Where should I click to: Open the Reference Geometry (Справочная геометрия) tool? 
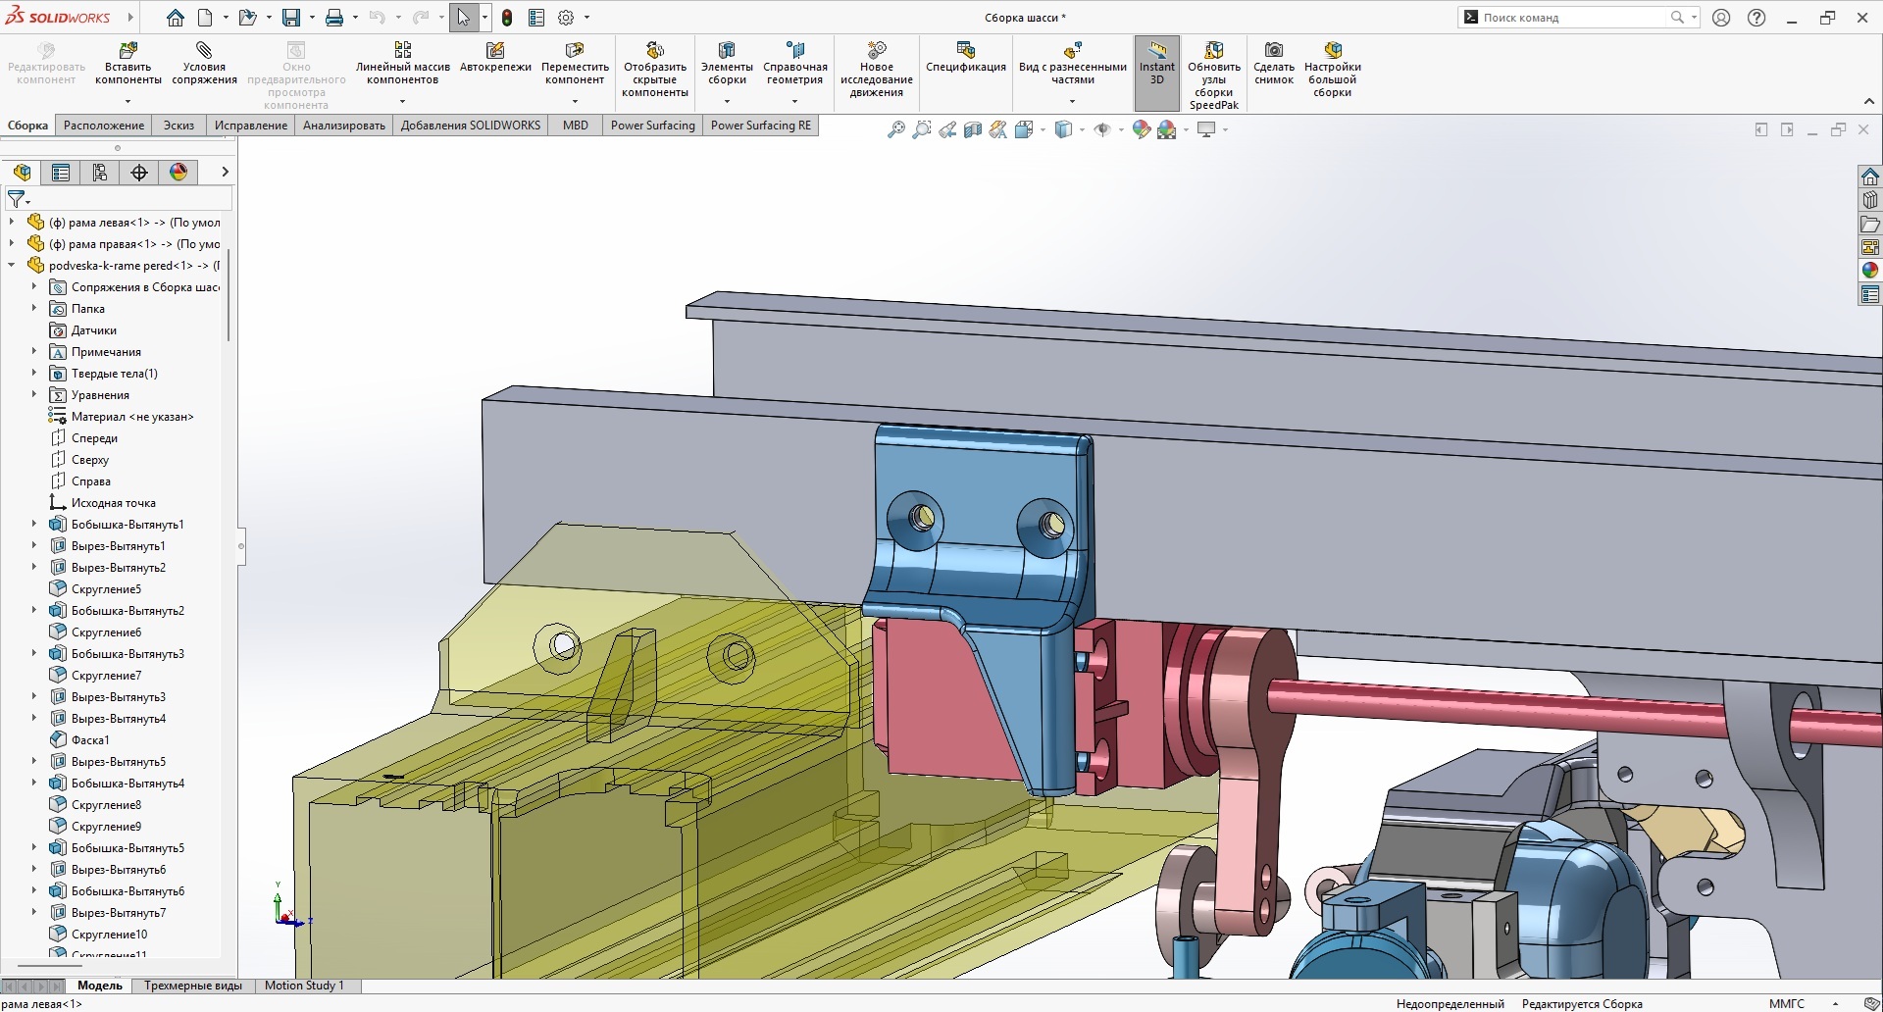794,51
